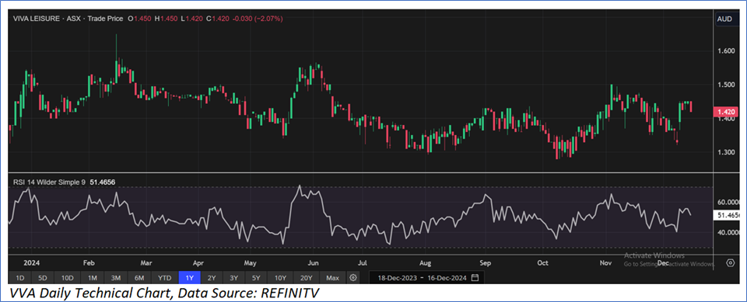Click the Feb time axis label
Image resolution: width=747 pixels, height=302 pixels.
(89, 262)
